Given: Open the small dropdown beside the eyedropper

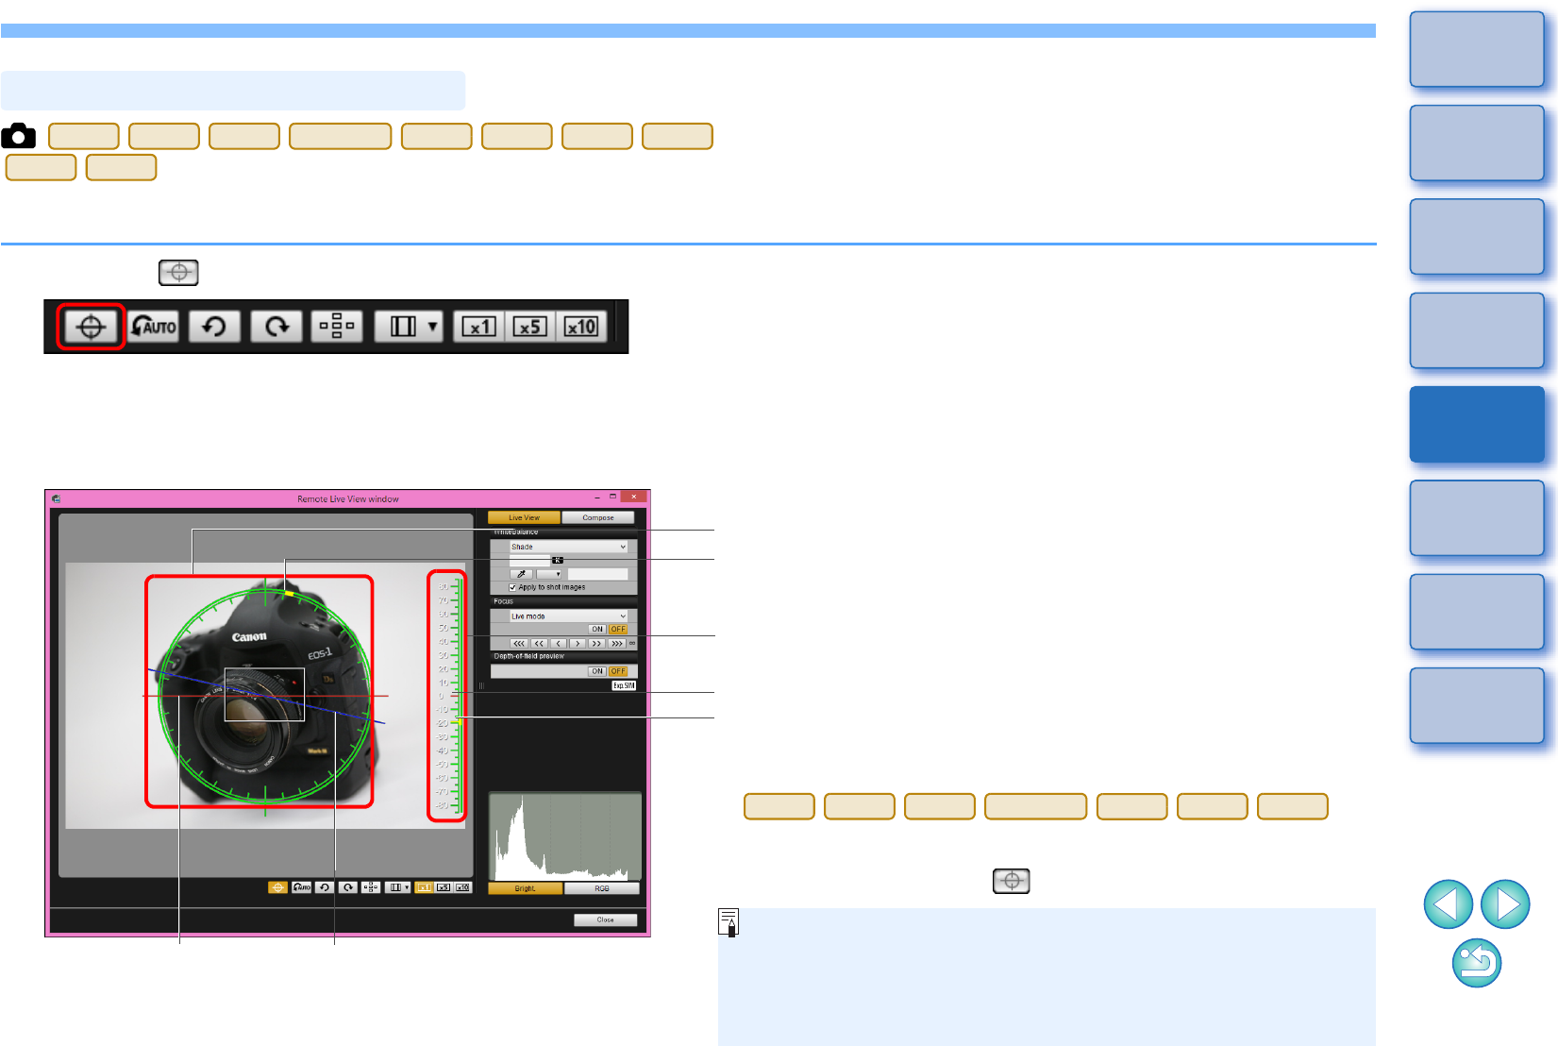Looking at the screenshot, I should (549, 574).
